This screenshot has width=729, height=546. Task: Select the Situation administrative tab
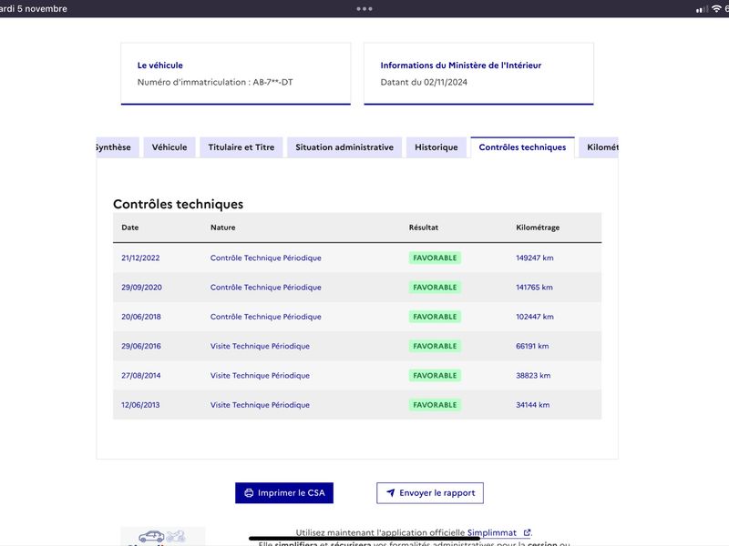(x=344, y=147)
